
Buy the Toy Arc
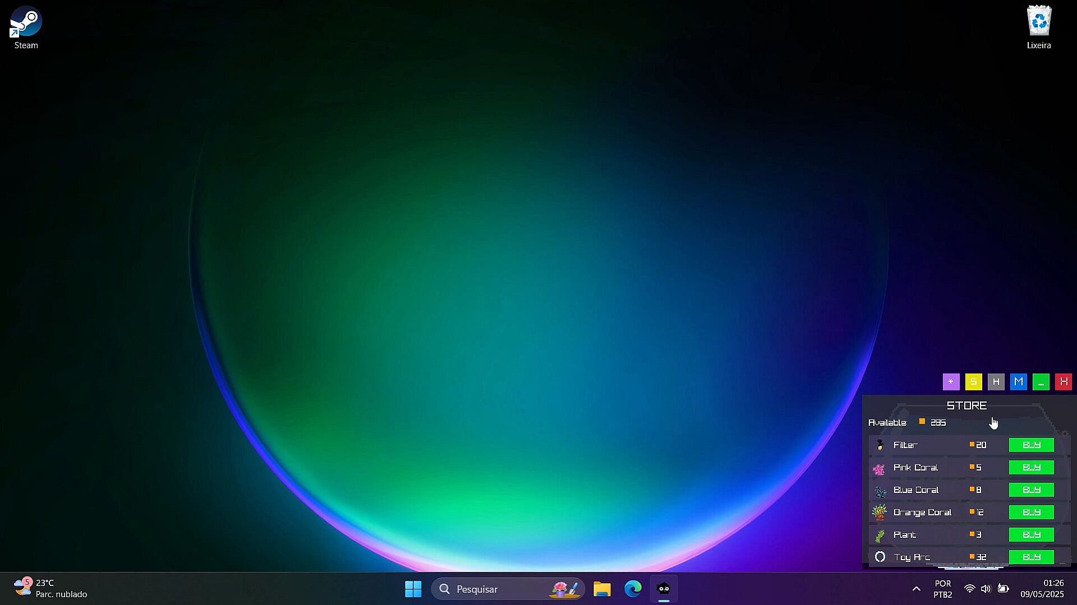click(x=1031, y=557)
